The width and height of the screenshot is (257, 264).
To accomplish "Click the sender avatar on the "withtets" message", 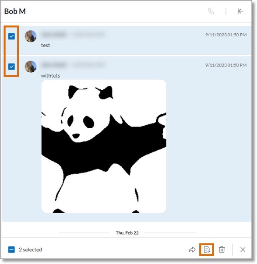I will [31, 67].
